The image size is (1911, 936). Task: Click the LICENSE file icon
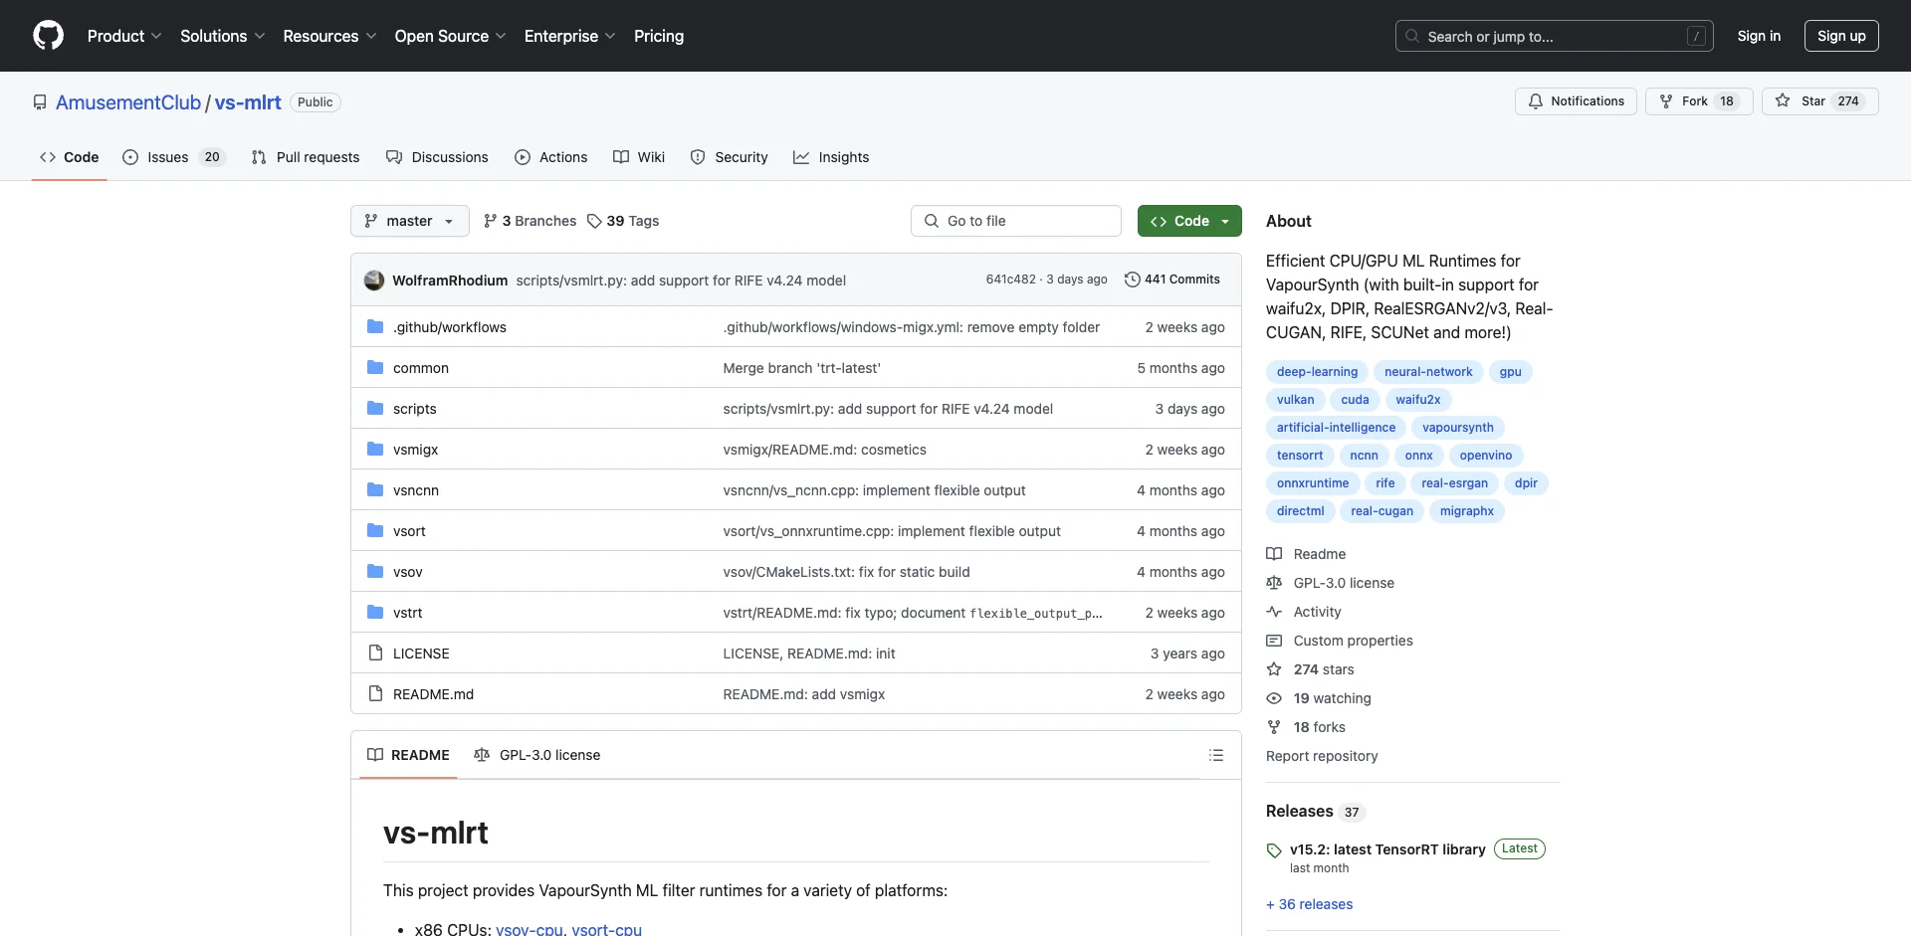point(375,653)
